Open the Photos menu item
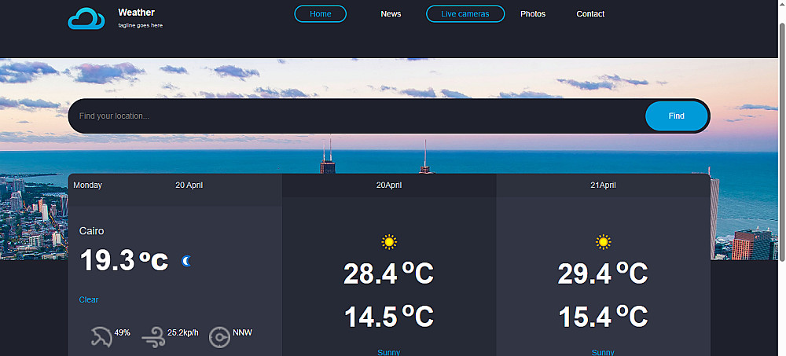 [533, 14]
